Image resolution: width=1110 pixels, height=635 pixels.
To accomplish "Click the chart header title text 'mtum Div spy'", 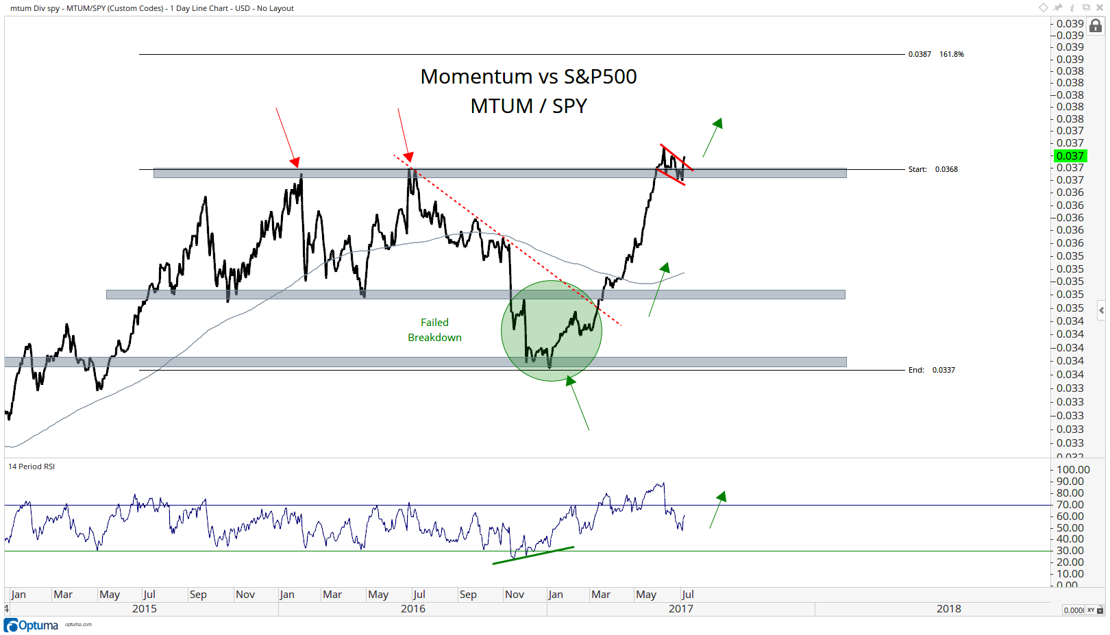I will pos(35,8).
